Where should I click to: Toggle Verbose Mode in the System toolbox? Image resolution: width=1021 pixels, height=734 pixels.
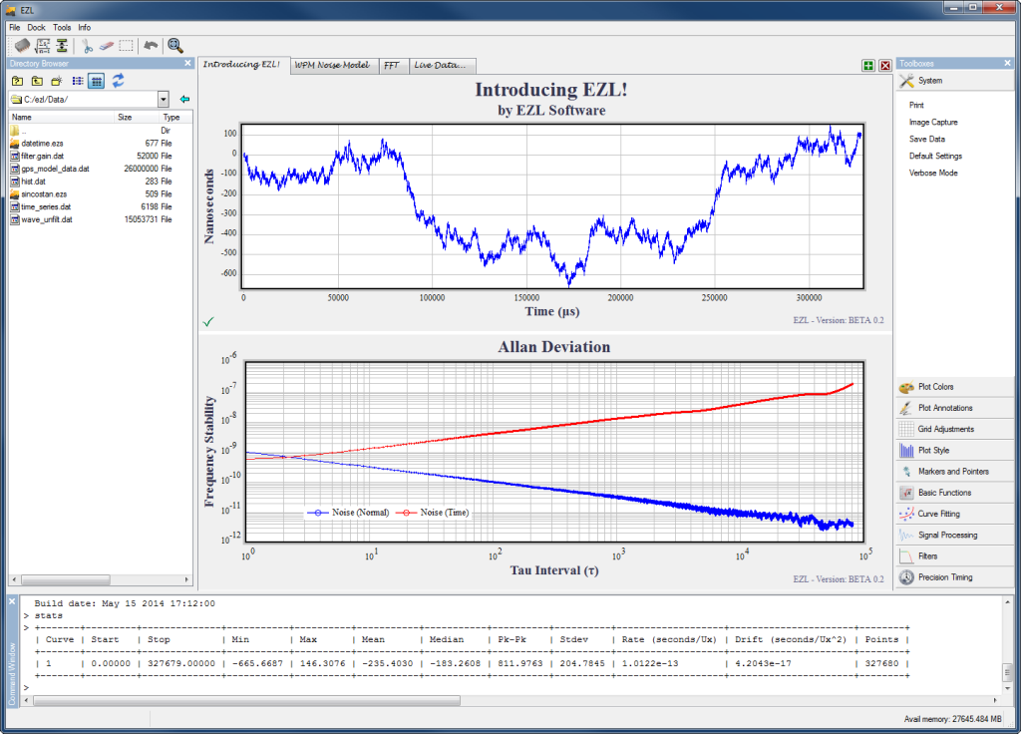(933, 173)
